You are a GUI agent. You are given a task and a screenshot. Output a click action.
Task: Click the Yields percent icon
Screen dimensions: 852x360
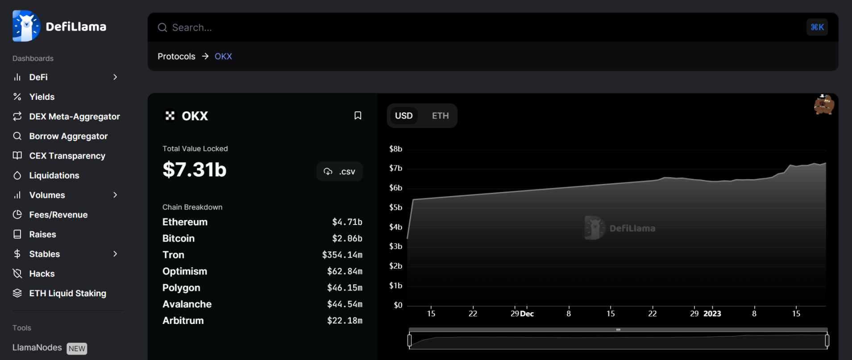tap(17, 97)
